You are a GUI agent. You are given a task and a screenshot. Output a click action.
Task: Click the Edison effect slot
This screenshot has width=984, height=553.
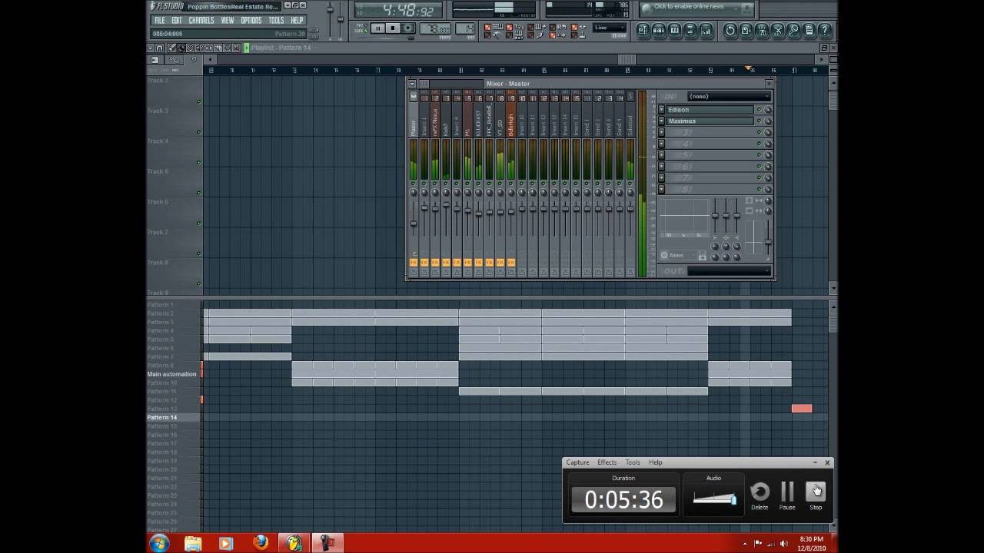(710, 110)
